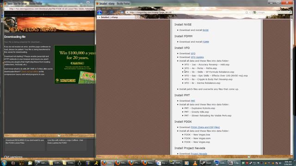Click the Scratchers logo in the ad
The image size is (296, 166).
coord(66,81)
